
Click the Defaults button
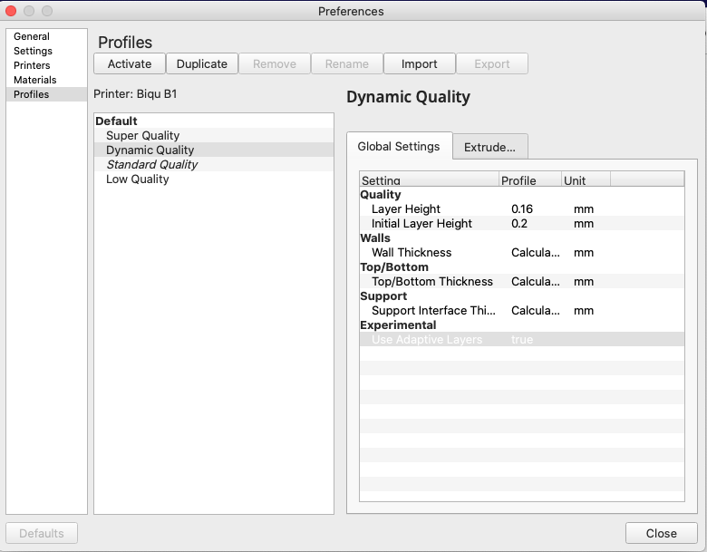coord(42,533)
